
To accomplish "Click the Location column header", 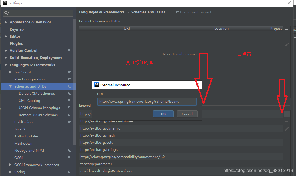I will (x=221, y=29).
